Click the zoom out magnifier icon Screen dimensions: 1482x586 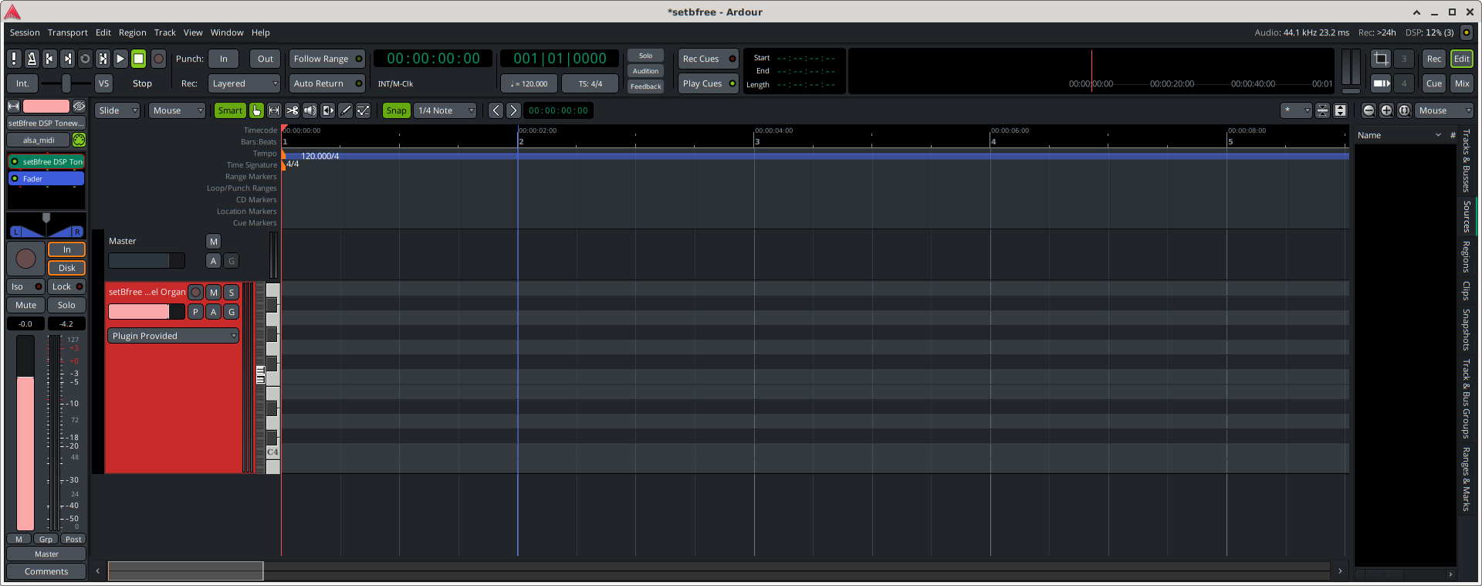click(x=1369, y=110)
